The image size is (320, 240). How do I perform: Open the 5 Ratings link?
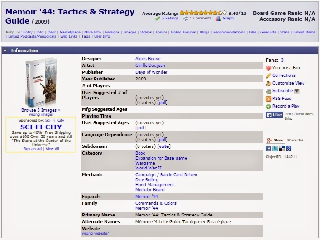170,19
